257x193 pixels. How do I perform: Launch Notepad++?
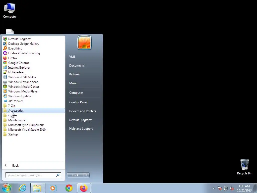(34, 72)
